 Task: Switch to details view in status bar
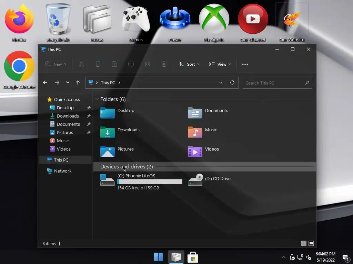pos(303,243)
